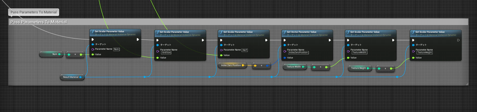Click Value pin on GridSize node
This screenshot has width=477, height=112.
tap(158, 58)
